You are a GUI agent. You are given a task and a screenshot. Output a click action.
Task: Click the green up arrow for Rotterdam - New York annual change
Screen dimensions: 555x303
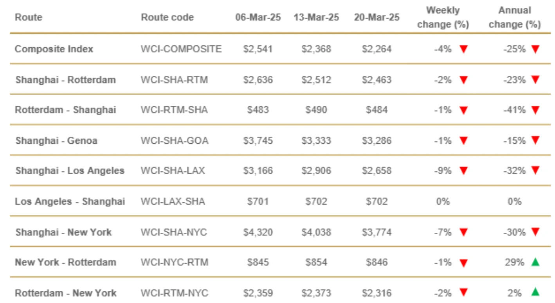pyautogui.click(x=535, y=292)
